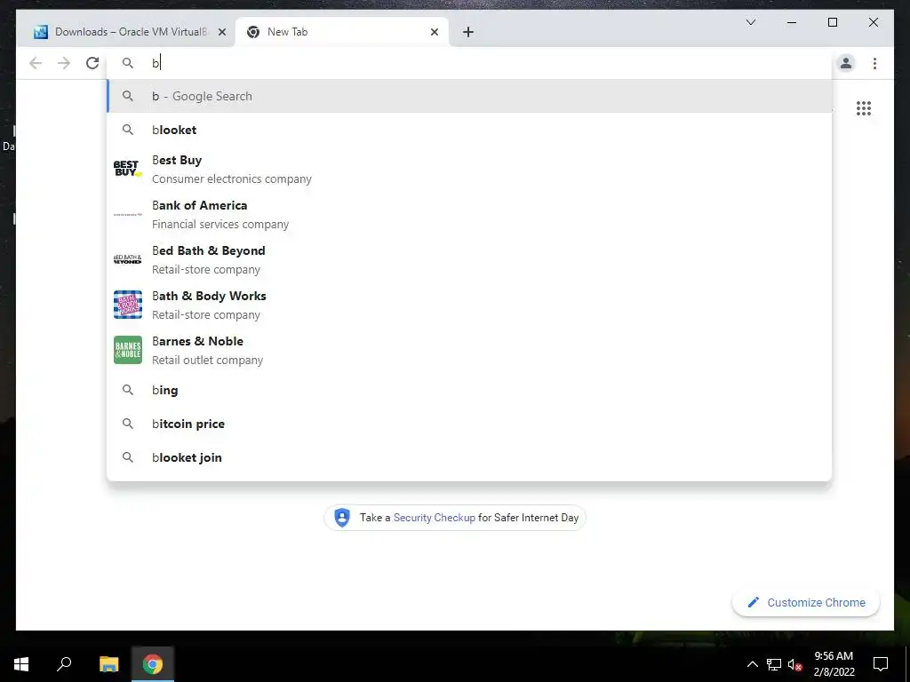The image size is (910, 682).
Task: Select the Barnes & Noble suggestion
Action: tap(469, 350)
